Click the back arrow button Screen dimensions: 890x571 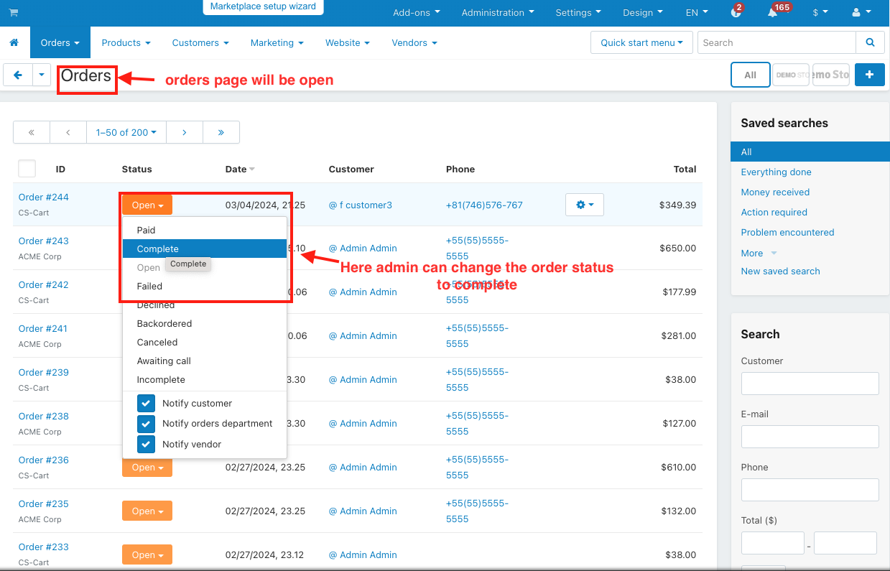point(18,75)
